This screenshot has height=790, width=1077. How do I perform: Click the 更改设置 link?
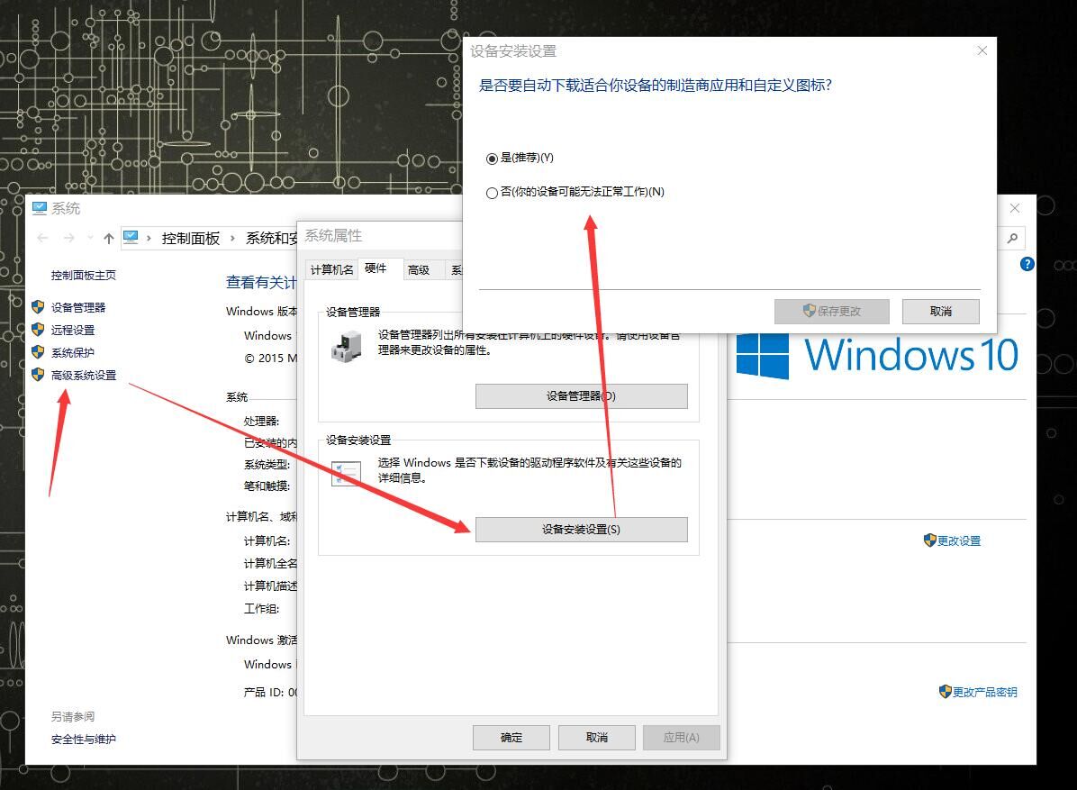tap(960, 541)
